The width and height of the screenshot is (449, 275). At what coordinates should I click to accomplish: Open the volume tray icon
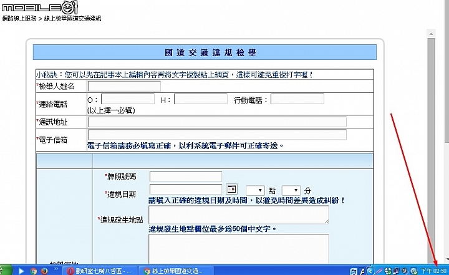(x=405, y=271)
